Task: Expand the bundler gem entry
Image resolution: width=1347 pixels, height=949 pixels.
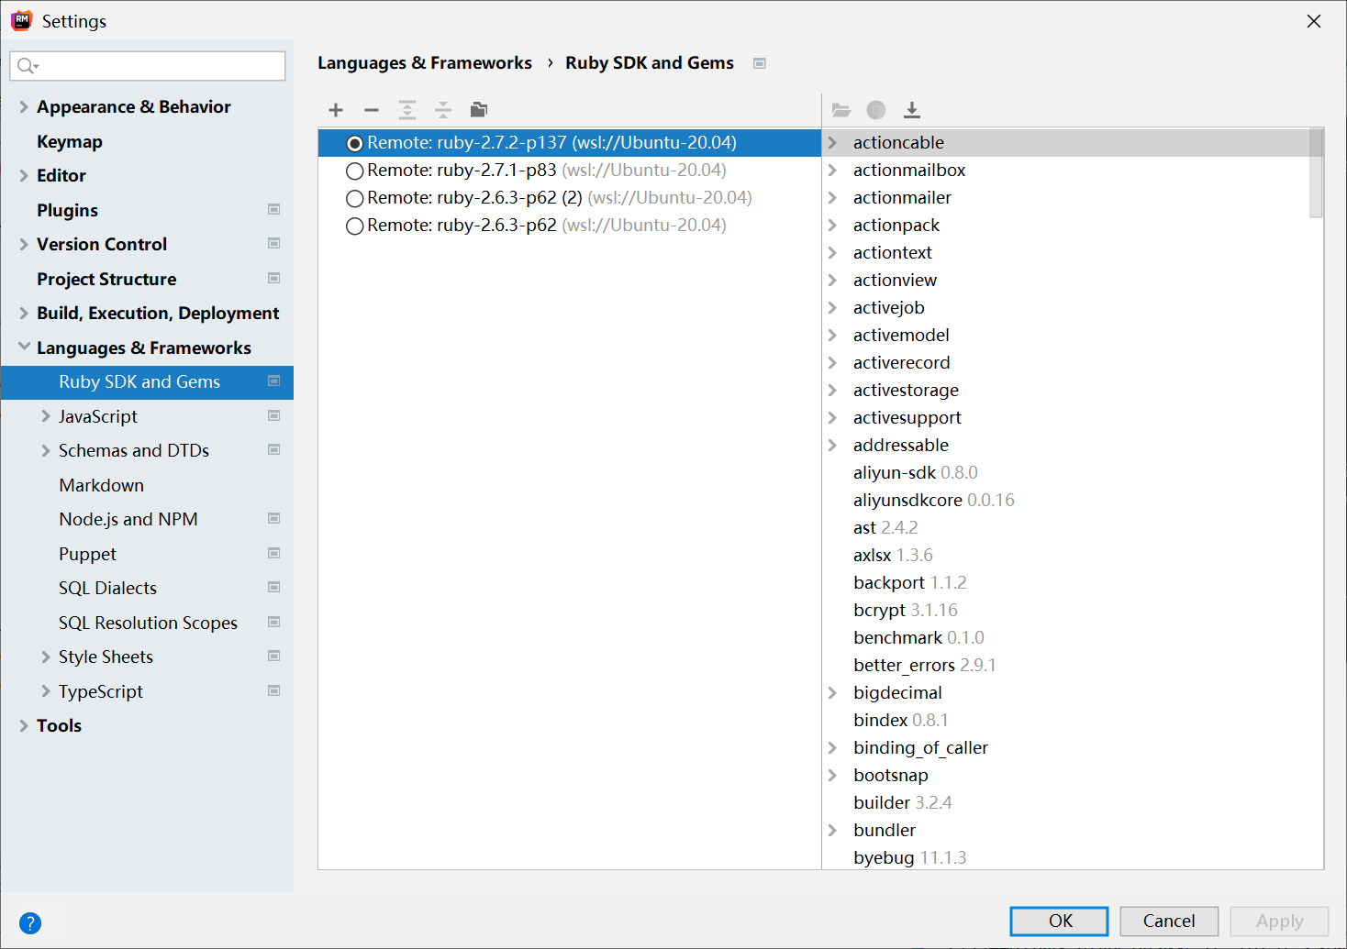Action: [x=833, y=830]
